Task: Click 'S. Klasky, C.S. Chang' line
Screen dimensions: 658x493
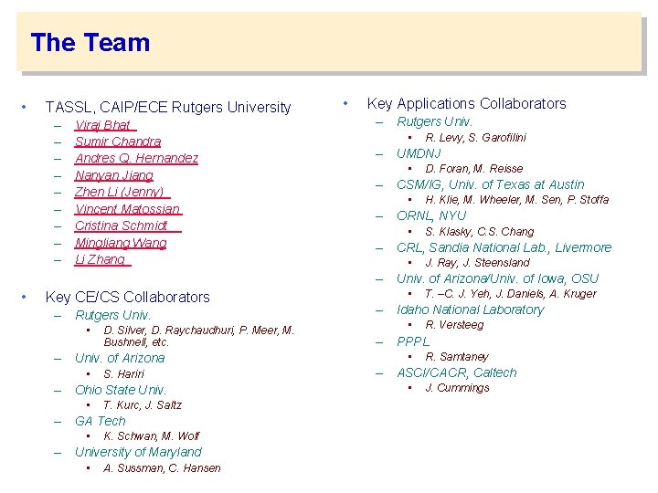Action: [x=480, y=231]
